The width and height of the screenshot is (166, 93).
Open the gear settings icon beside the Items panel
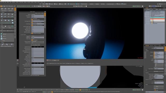click(143, 6)
